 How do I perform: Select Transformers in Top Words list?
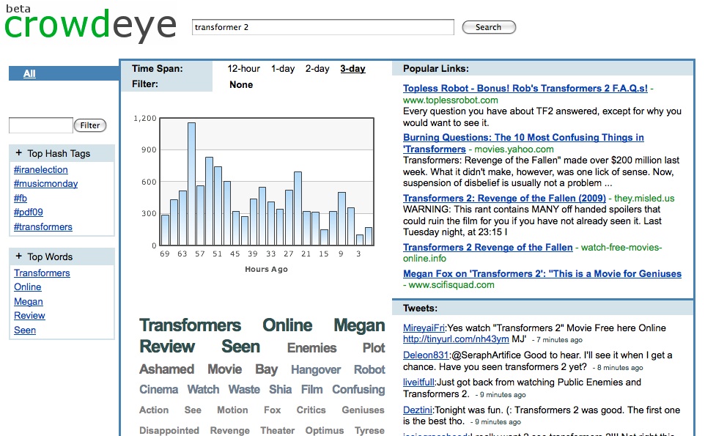click(42, 273)
